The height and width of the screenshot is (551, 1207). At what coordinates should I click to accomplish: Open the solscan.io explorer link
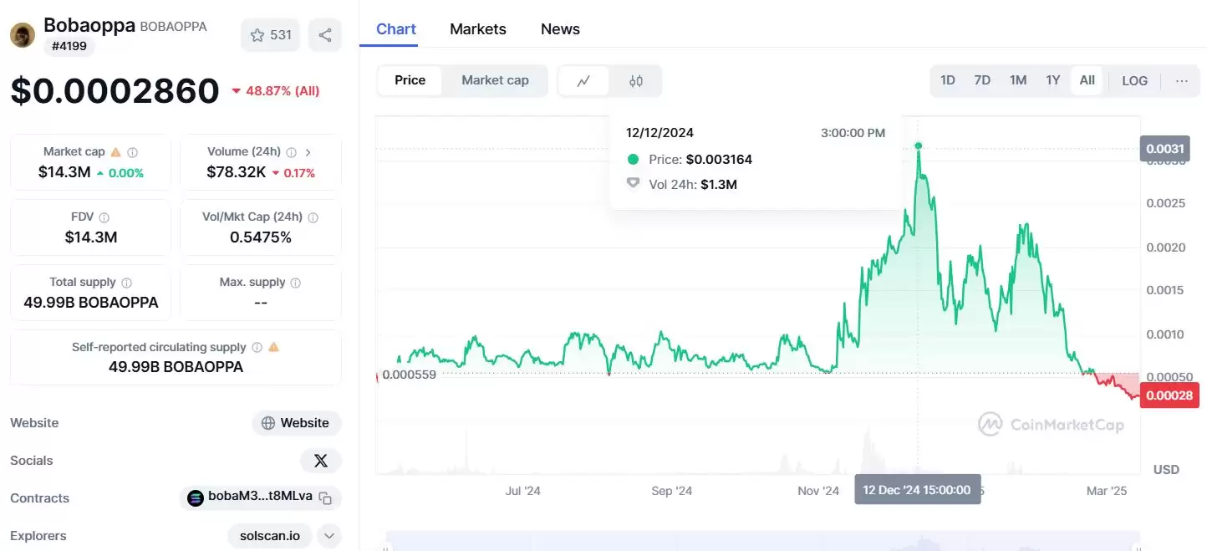(x=269, y=536)
